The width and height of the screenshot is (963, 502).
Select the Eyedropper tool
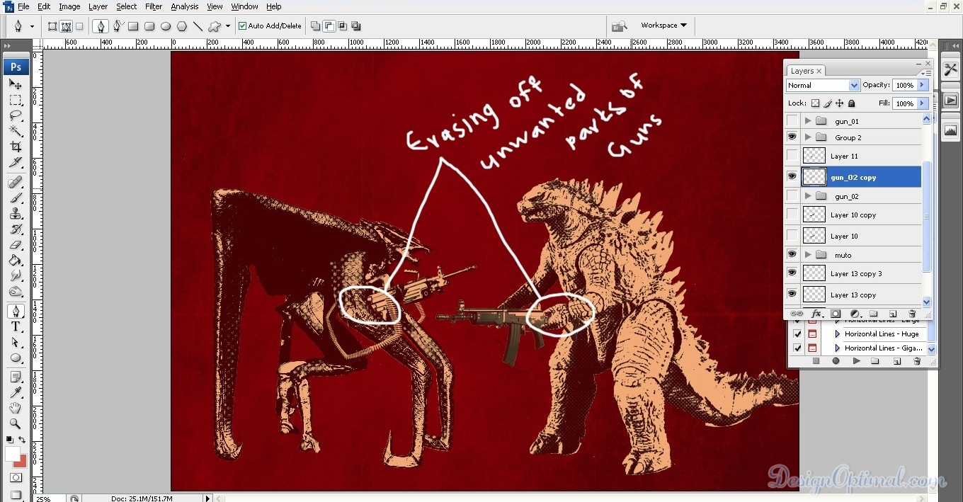pyautogui.click(x=16, y=393)
